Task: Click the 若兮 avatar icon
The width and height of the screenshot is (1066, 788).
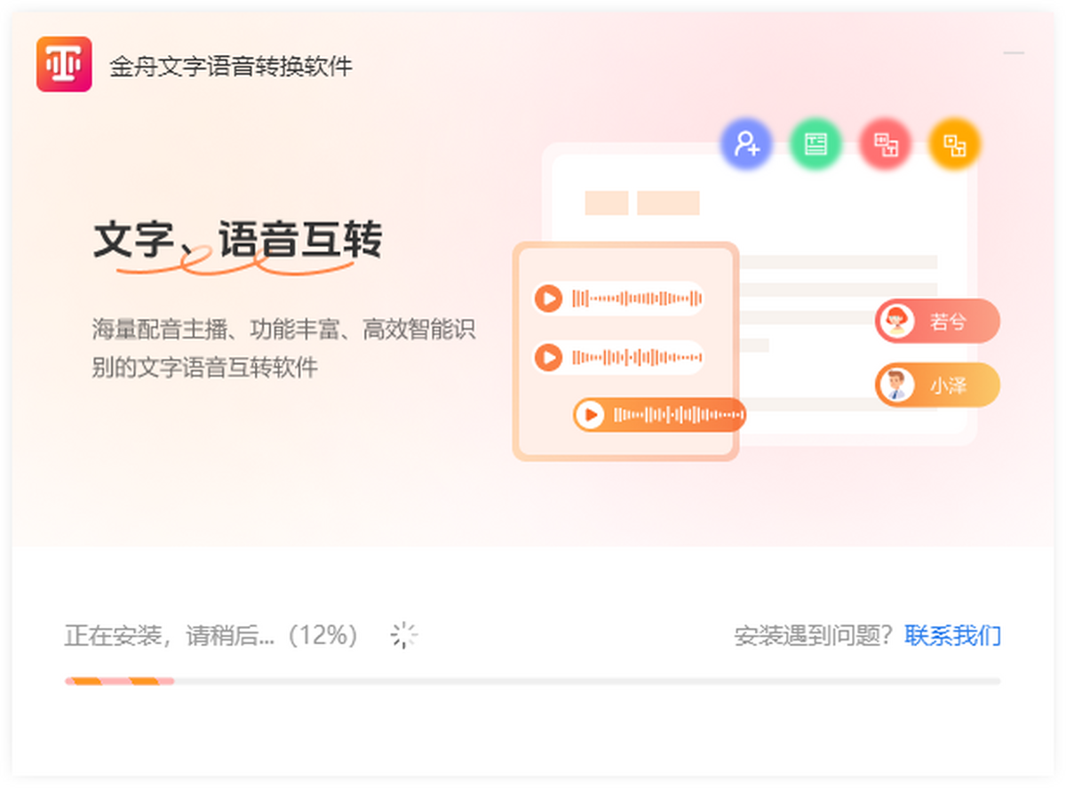Action: (897, 321)
